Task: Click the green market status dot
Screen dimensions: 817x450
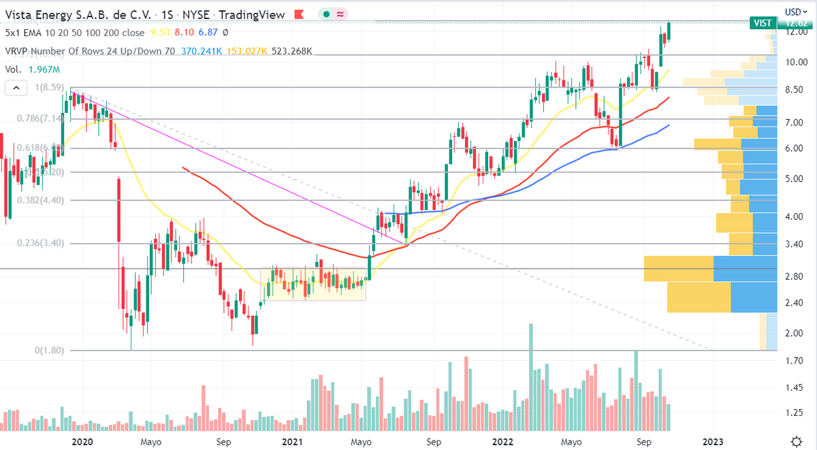Action: 326,14
